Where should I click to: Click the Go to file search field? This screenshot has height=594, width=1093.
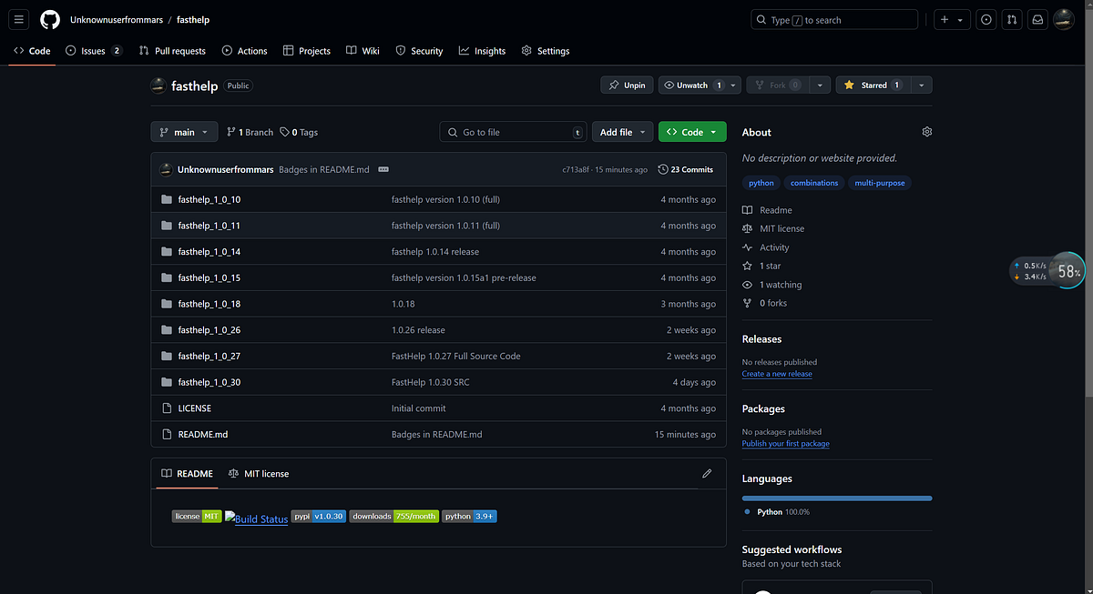[513, 131]
